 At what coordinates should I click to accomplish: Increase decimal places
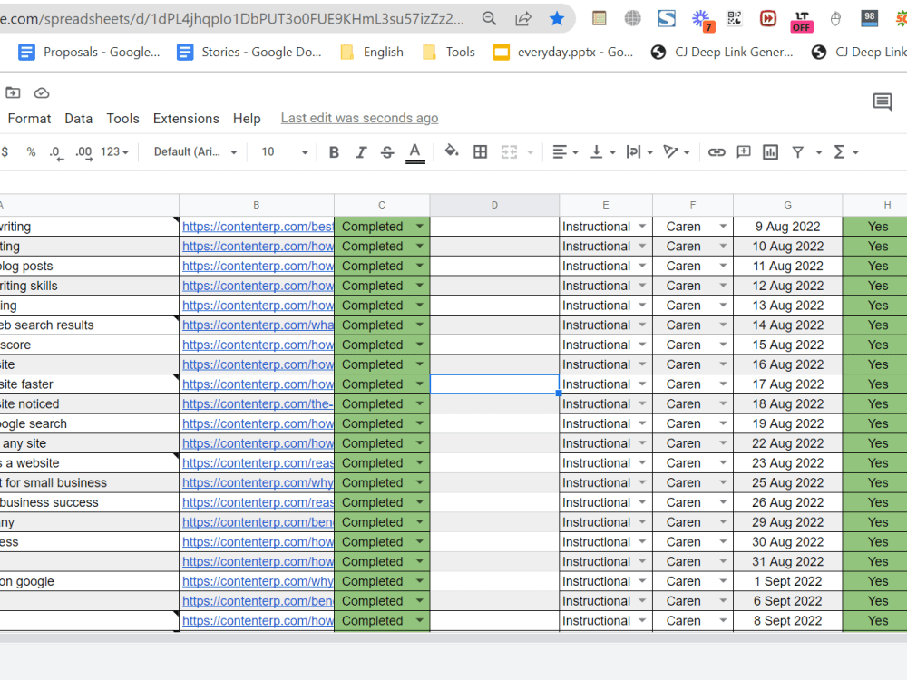click(83, 152)
